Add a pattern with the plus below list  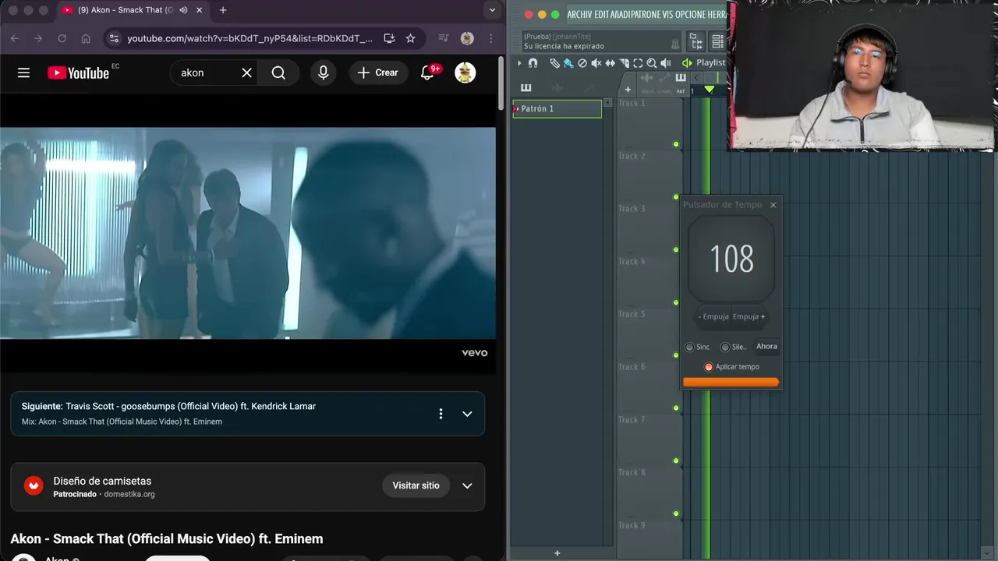557,553
